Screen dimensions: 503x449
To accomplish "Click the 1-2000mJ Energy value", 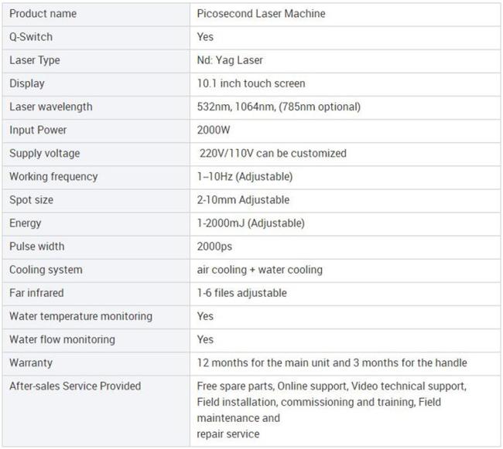I will [251, 223].
